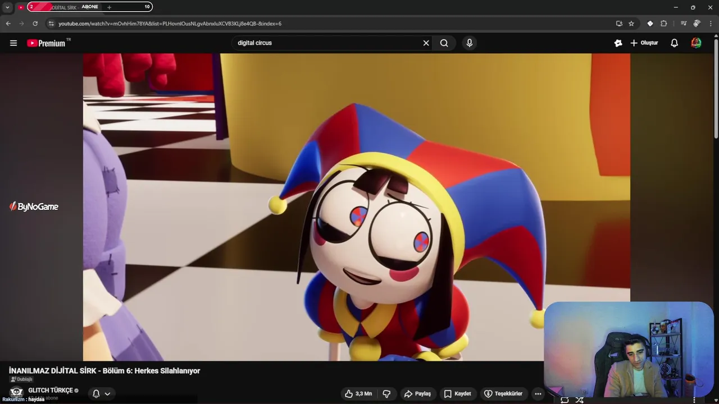
Task: Minimize the browser window
Action: (x=676, y=7)
